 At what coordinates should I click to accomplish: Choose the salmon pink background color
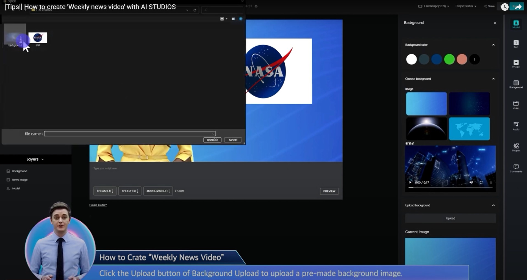[462, 59]
